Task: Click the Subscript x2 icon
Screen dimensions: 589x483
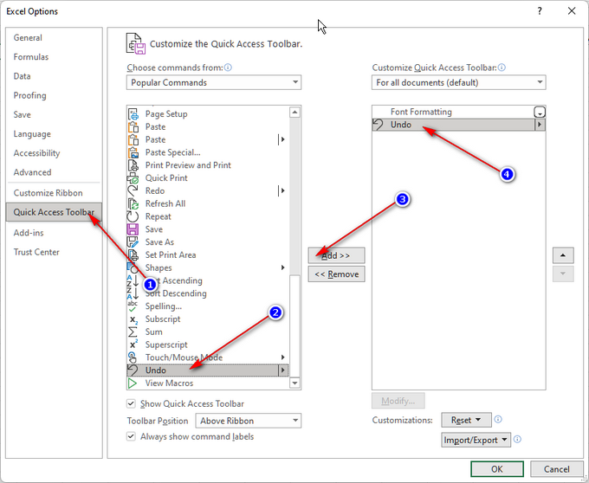Action: (x=133, y=319)
